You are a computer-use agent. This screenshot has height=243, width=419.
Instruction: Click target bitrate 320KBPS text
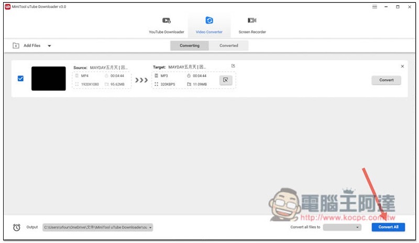(168, 84)
